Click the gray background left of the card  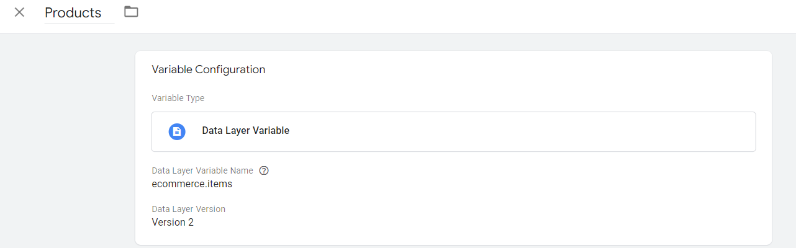[x=67, y=143]
